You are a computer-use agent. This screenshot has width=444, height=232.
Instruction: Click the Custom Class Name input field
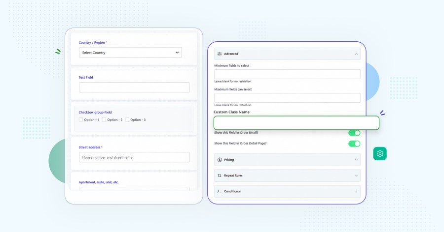(296, 123)
